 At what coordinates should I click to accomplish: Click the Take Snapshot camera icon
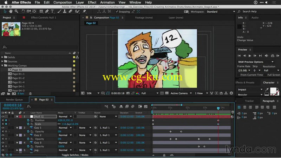click(128, 93)
